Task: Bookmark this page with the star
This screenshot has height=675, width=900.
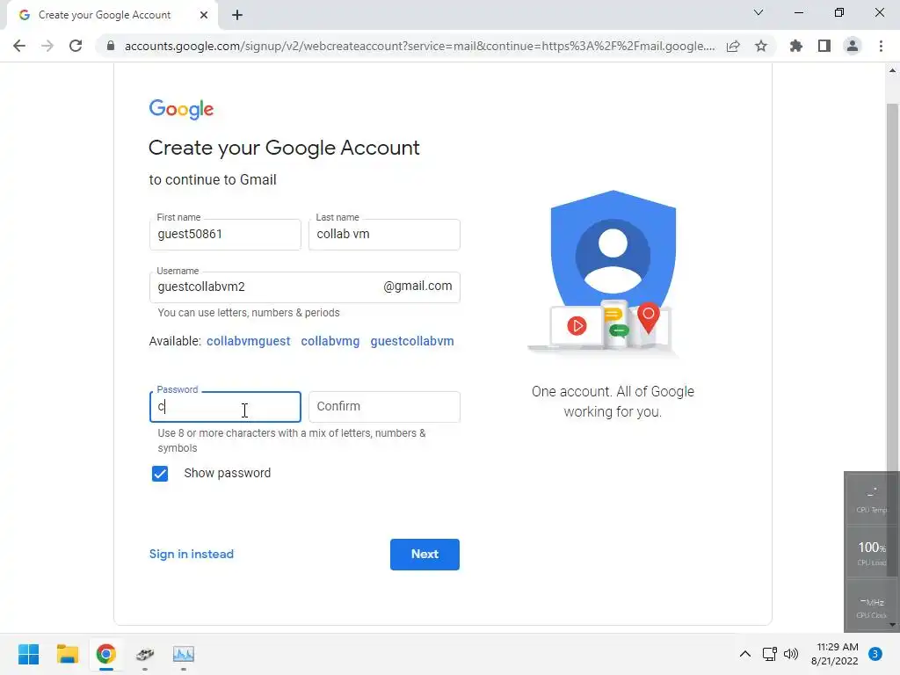Action: (761, 46)
